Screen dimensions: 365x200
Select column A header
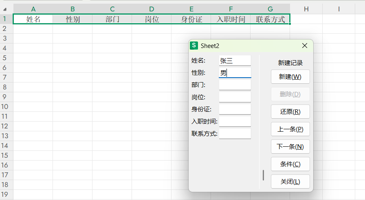pos(33,9)
